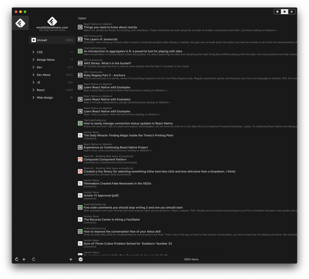Select the React folder label
Image resolution: width=309 pixels, height=279 pixels.
tap(41, 90)
